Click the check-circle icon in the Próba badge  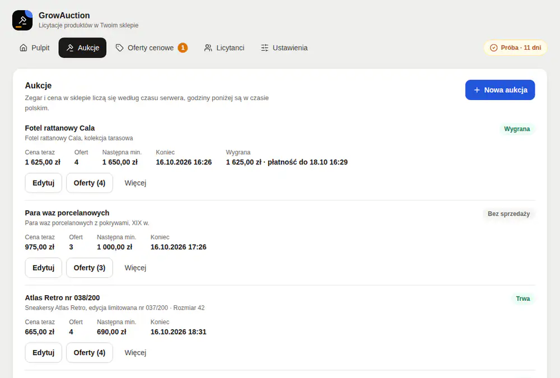pyautogui.click(x=493, y=48)
